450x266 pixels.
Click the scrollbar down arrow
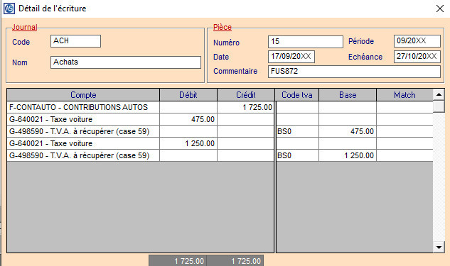pos(439,247)
